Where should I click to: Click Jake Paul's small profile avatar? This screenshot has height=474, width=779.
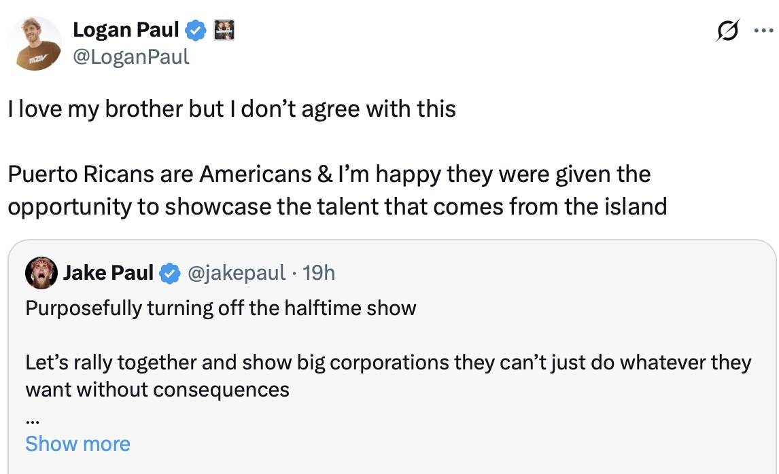click(x=40, y=274)
